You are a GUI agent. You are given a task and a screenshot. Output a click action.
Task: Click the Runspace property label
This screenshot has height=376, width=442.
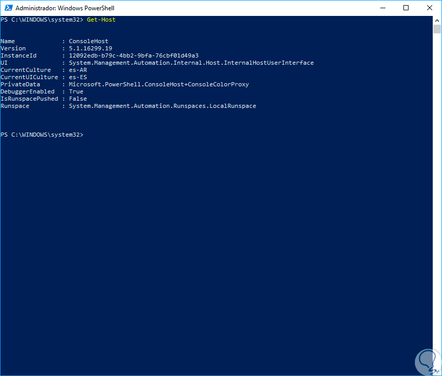15,106
